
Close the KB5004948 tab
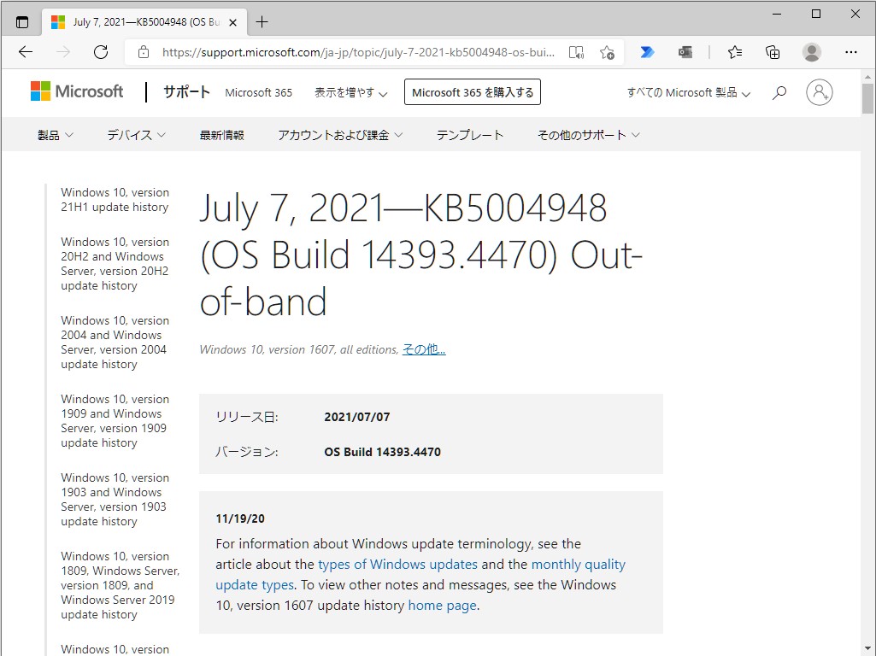(x=233, y=22)
